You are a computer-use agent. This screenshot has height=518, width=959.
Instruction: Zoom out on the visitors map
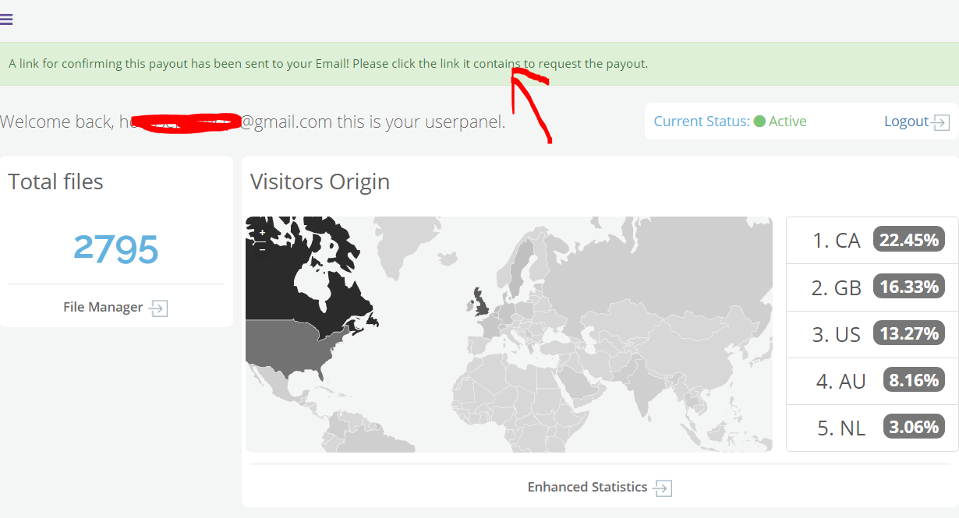point(262,249)
